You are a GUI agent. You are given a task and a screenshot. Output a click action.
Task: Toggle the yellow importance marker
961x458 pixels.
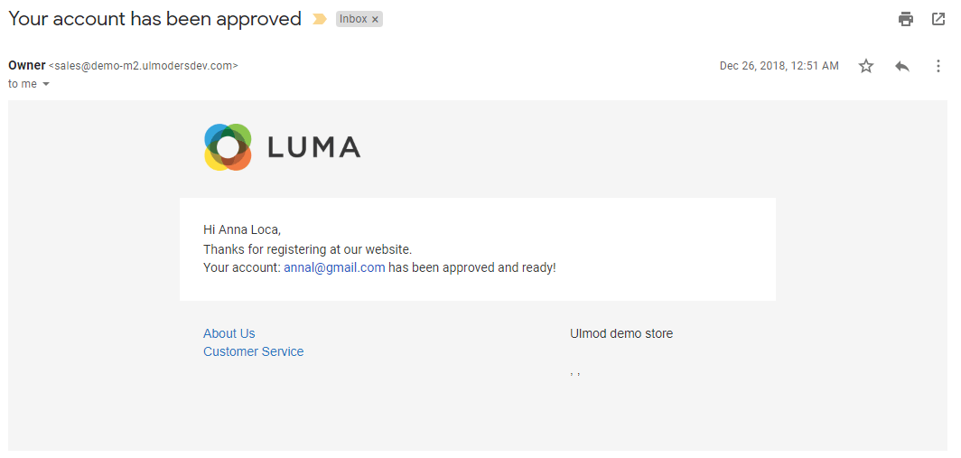click(x=320, y=19)
